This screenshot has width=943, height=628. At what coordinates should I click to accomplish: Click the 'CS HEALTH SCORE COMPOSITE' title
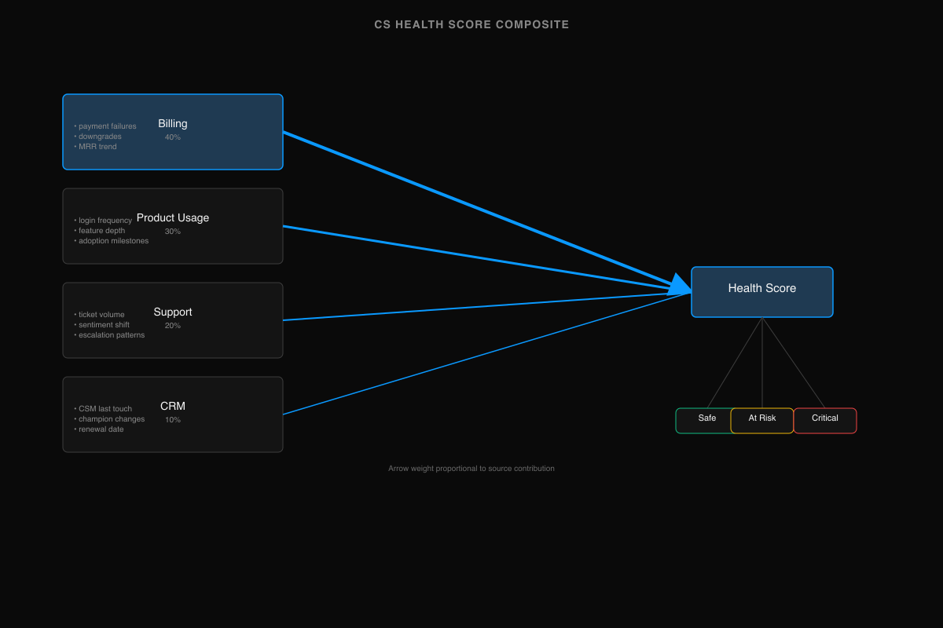[472, 24]
